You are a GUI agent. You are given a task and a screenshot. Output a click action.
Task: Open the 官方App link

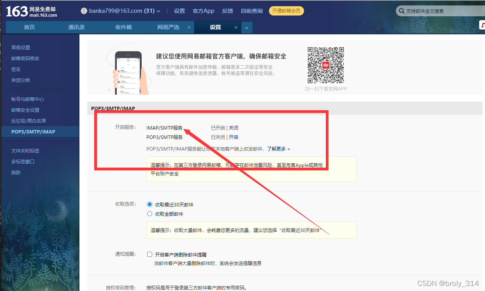pyautogui.click(x=204, y=11)
